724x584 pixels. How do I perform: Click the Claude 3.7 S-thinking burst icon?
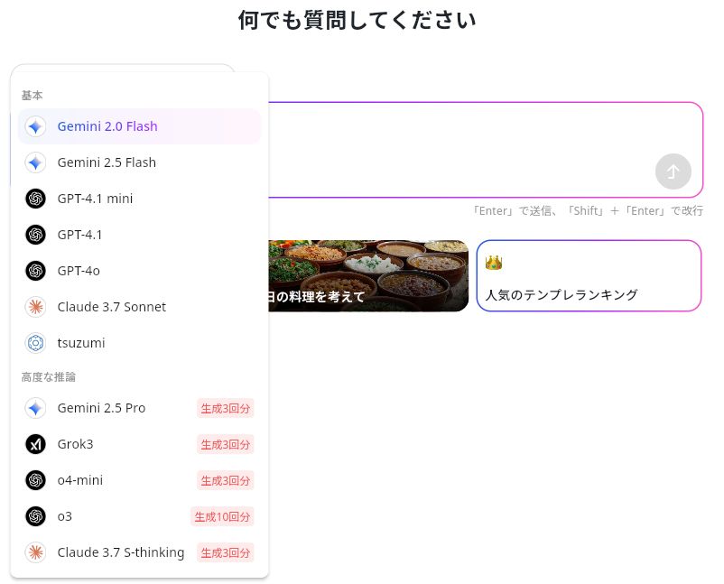pos(35,552)
